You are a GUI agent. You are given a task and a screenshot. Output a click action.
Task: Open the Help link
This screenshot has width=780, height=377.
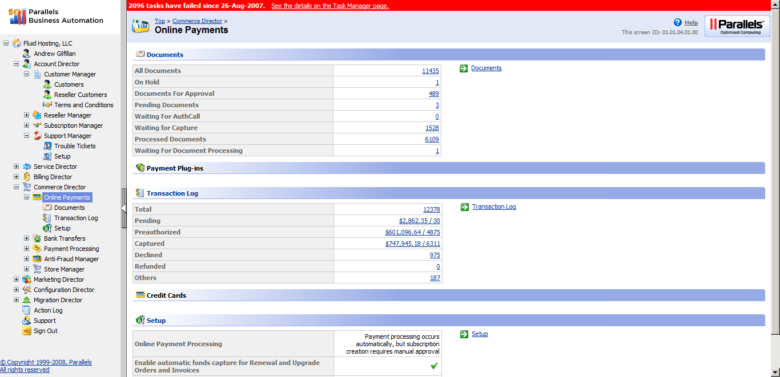pos(691,23)
